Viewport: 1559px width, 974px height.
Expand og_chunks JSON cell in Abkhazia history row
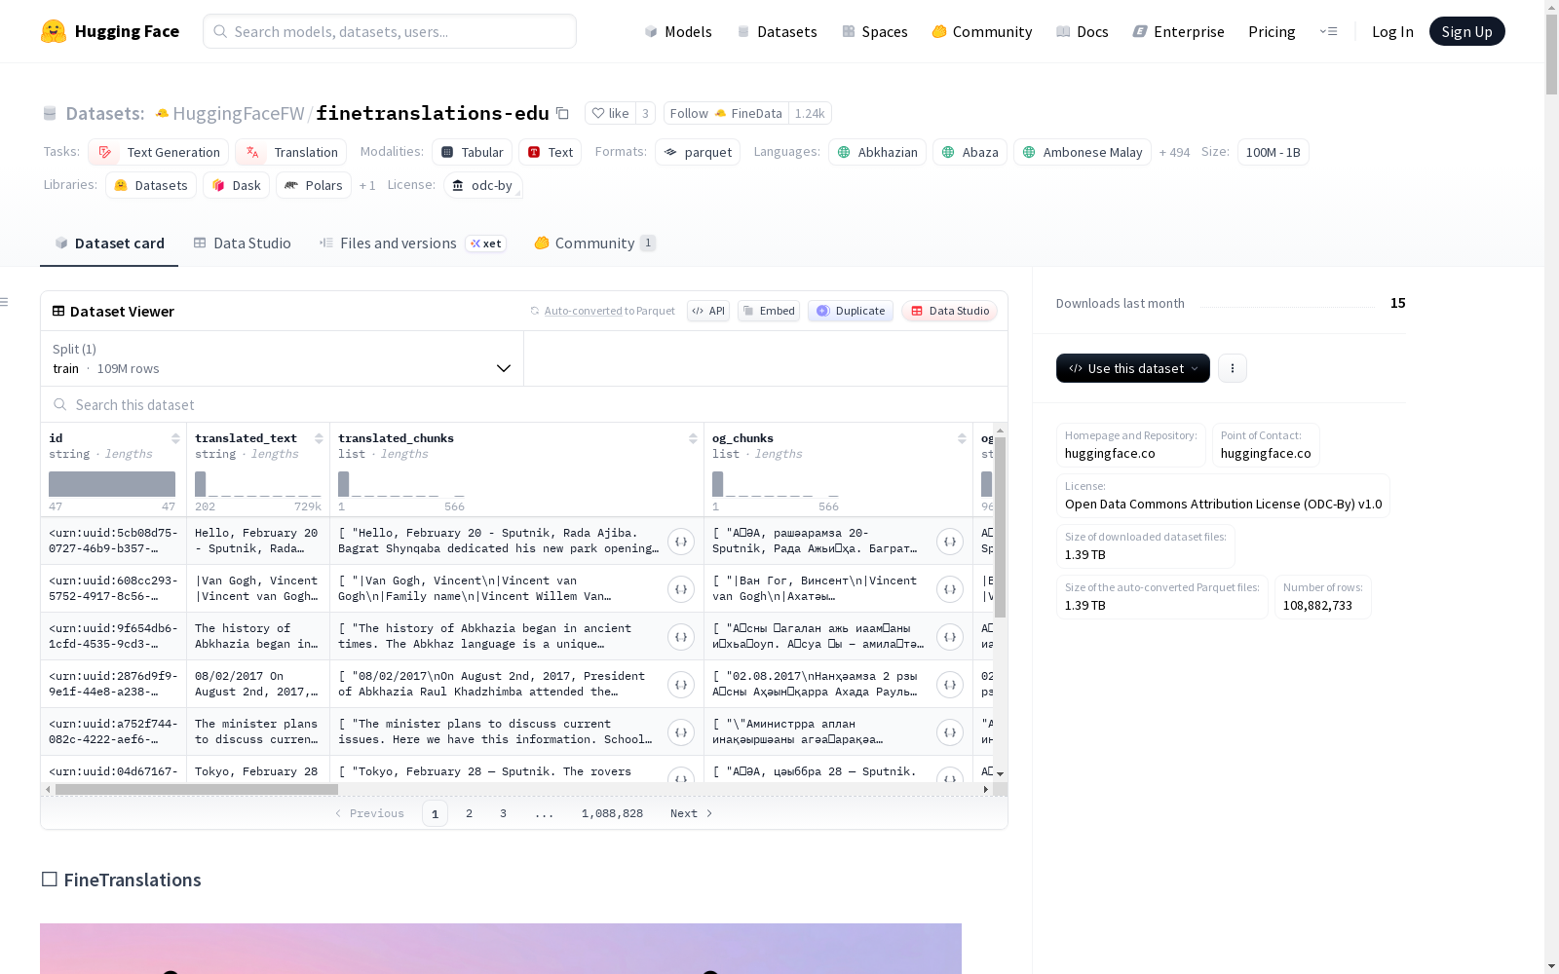(949, 637)
